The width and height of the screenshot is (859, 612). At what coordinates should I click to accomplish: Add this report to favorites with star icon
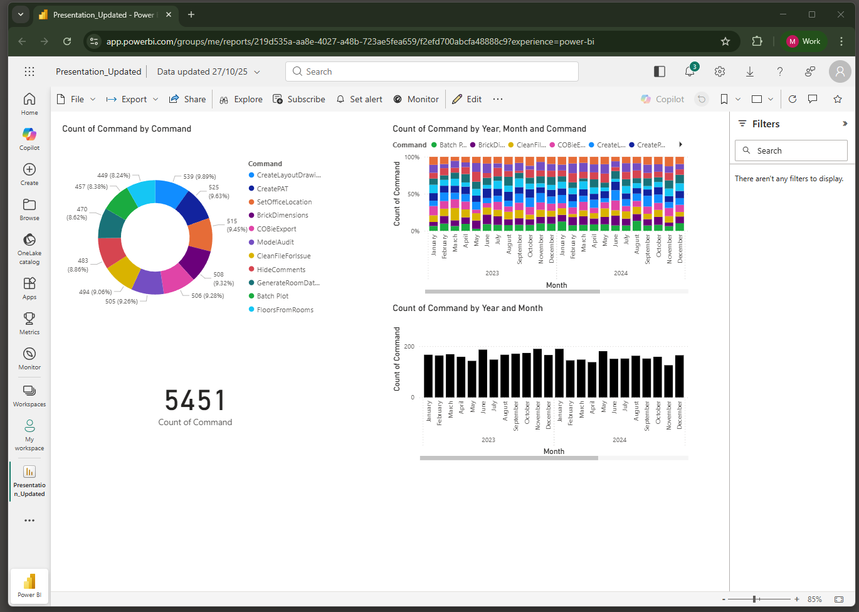pyautogui.click(x=837, y=98)
